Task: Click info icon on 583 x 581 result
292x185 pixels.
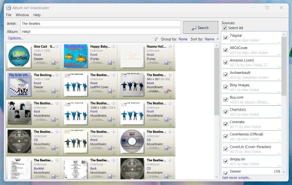Action: tap(170, 75)
